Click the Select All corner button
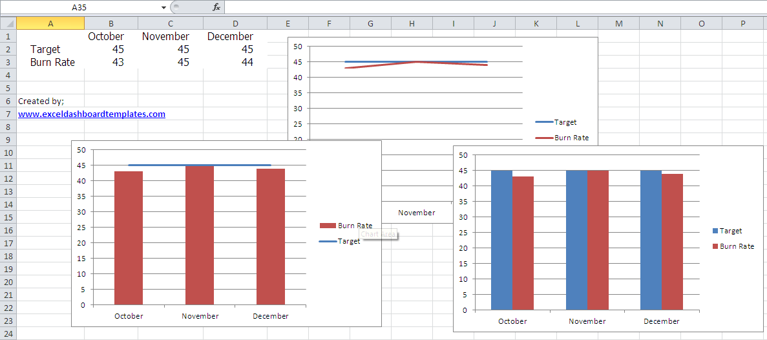This screenshot has height=340, width=767. point(8,23)
